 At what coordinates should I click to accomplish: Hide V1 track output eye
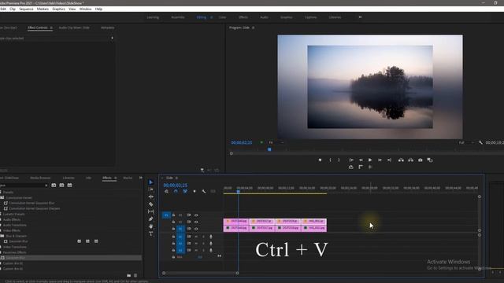pyautogui.click(x=196, y=229)
